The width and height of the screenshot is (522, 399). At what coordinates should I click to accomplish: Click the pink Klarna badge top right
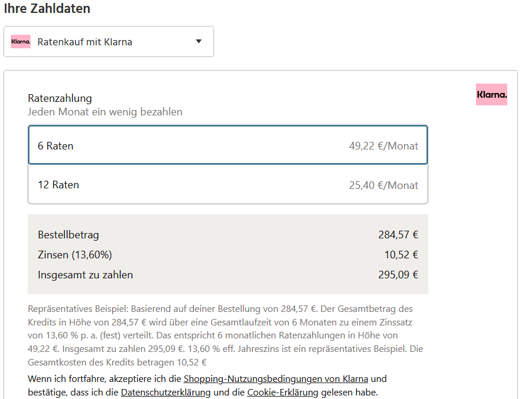coord(491,94)
